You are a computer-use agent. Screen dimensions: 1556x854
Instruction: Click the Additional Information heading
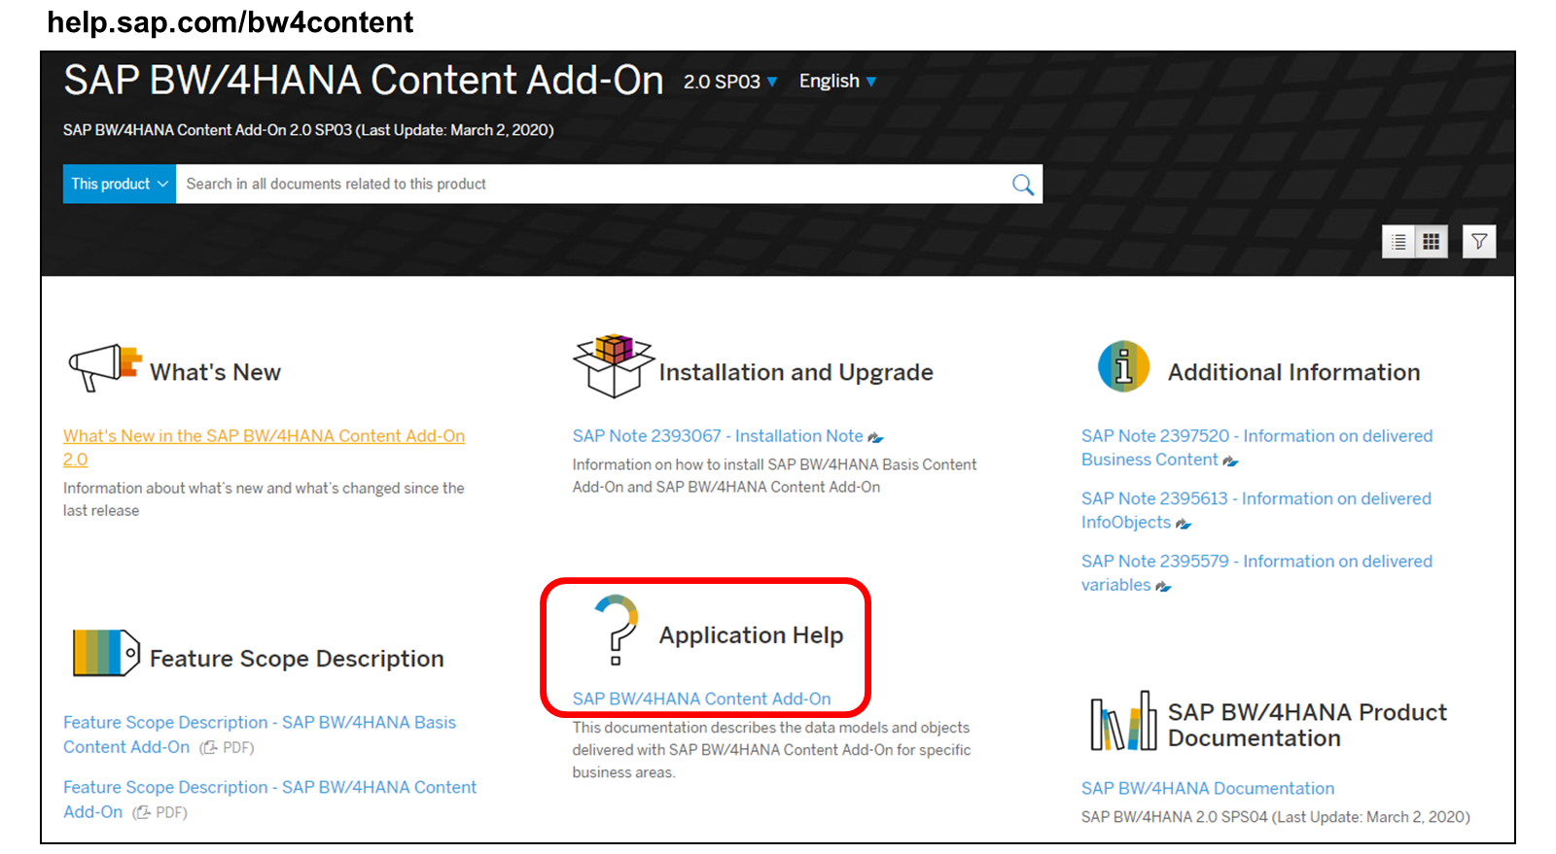point(1293,372)
